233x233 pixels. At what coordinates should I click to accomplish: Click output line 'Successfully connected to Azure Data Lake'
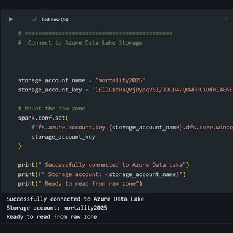coord(75,199)
